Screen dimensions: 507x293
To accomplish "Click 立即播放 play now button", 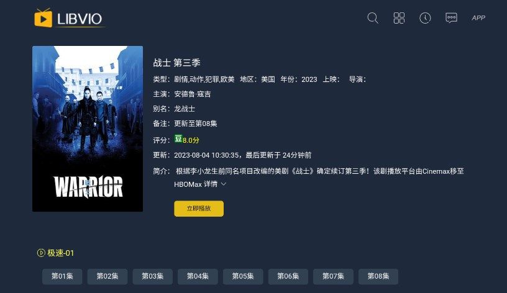I will pos(199,209).
